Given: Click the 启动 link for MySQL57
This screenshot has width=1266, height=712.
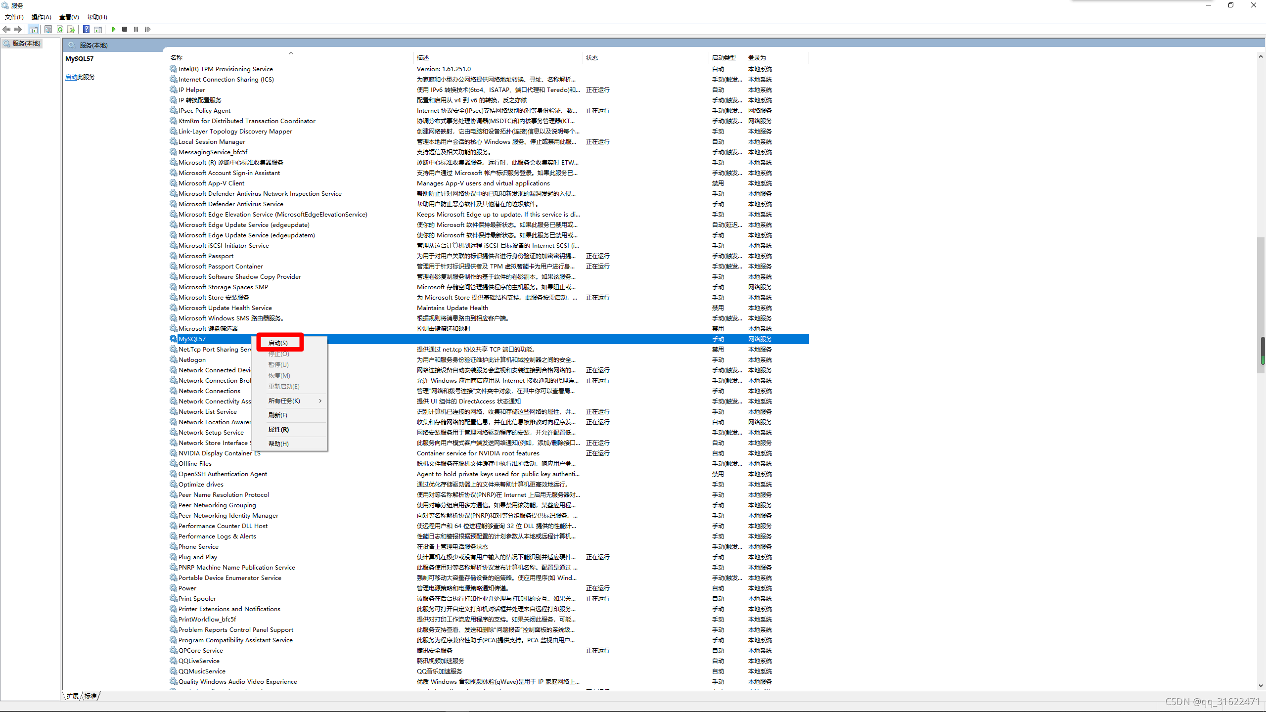Looking at the screenshot, I should pos(71,77).
